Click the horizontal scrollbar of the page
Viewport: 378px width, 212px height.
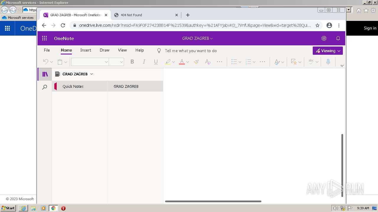(213, 201)
